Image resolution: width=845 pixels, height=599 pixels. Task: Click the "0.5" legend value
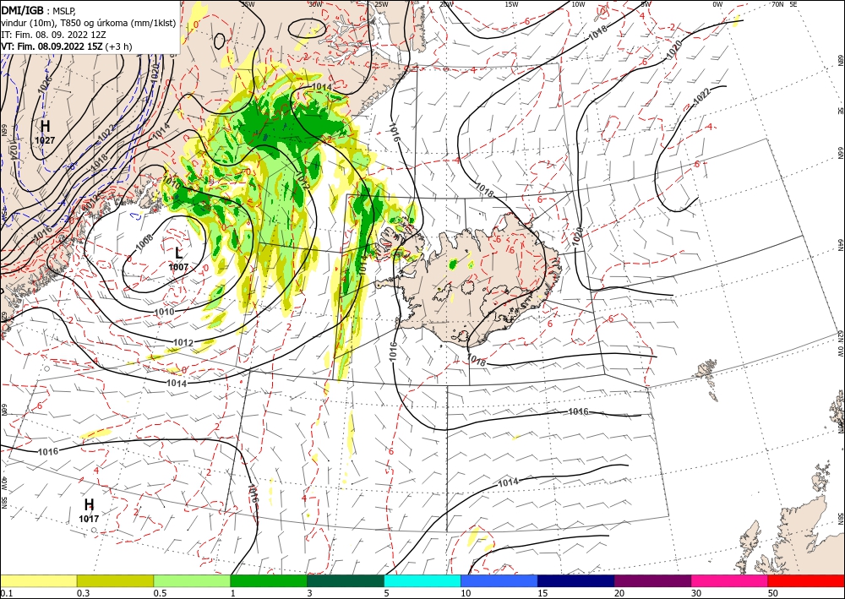coord(160,593)
